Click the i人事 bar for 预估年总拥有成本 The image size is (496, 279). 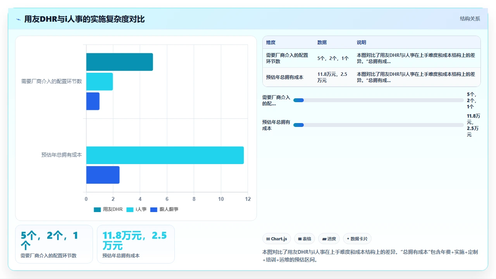click(165, 155)
